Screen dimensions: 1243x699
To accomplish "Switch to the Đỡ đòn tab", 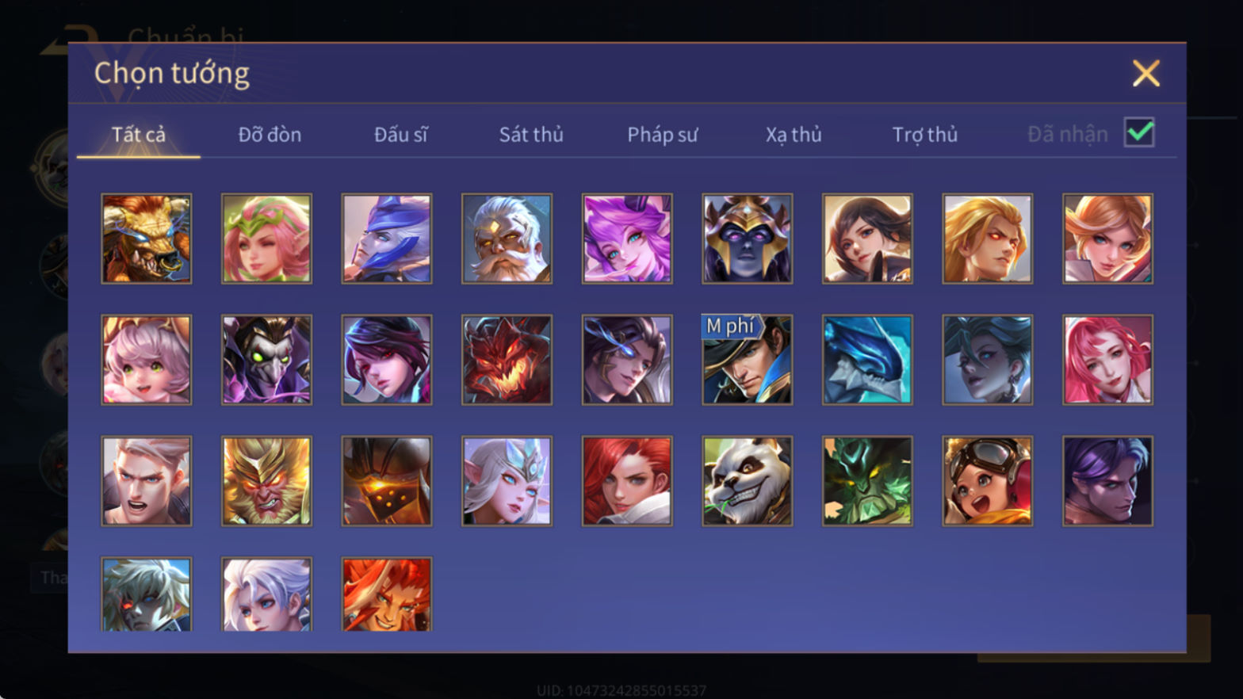I will (x=270, y=135).
